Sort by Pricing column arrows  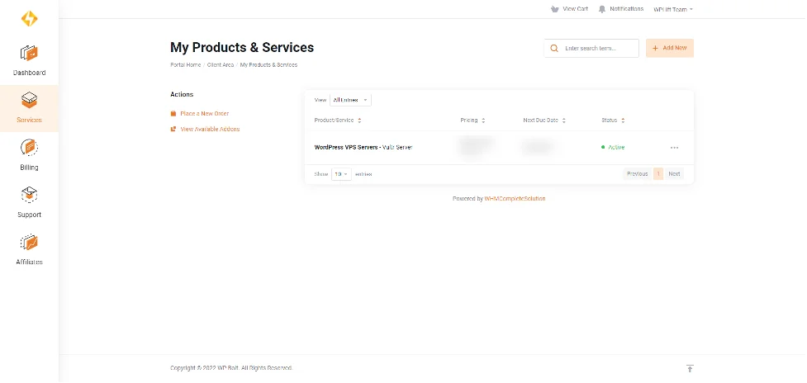tap(483, 121)
